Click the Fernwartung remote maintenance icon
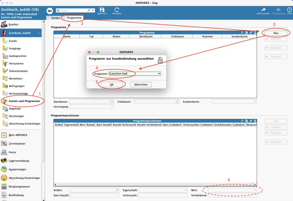293x201 pixels. [x=278, y=10]
